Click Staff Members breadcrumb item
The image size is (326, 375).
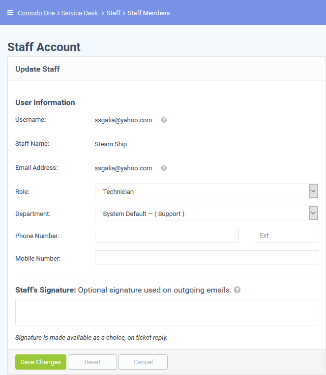tap(148, 13)
